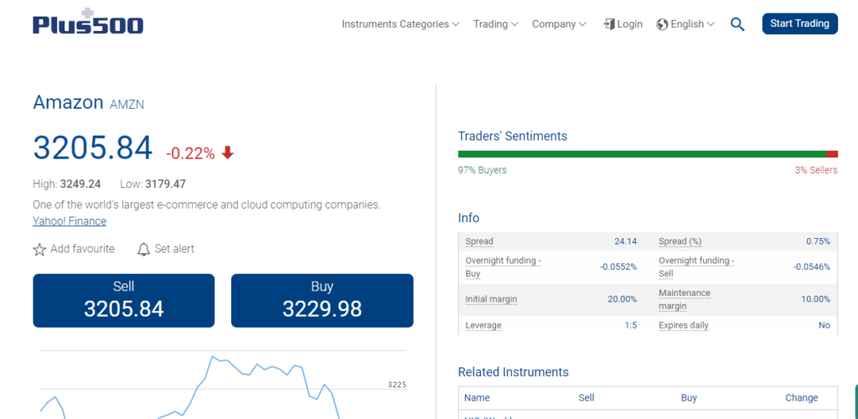Click the Plus500 logo

click(88, 22)
